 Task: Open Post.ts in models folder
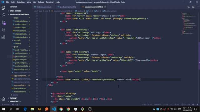(x=18, y=44)
